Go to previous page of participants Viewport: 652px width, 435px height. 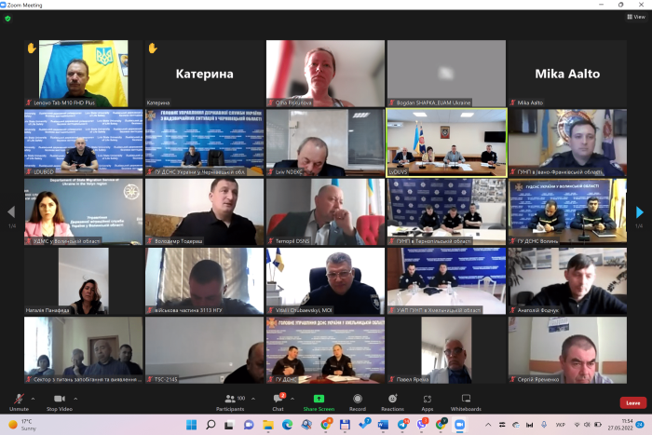click(11, 212)
